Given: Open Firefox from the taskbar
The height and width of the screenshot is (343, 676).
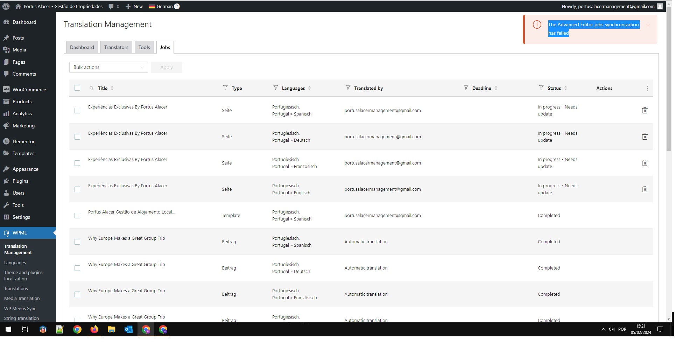Looking at the screenshot, I should (x=94, y=329).
